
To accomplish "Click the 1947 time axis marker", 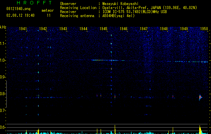I will (144, 28).
